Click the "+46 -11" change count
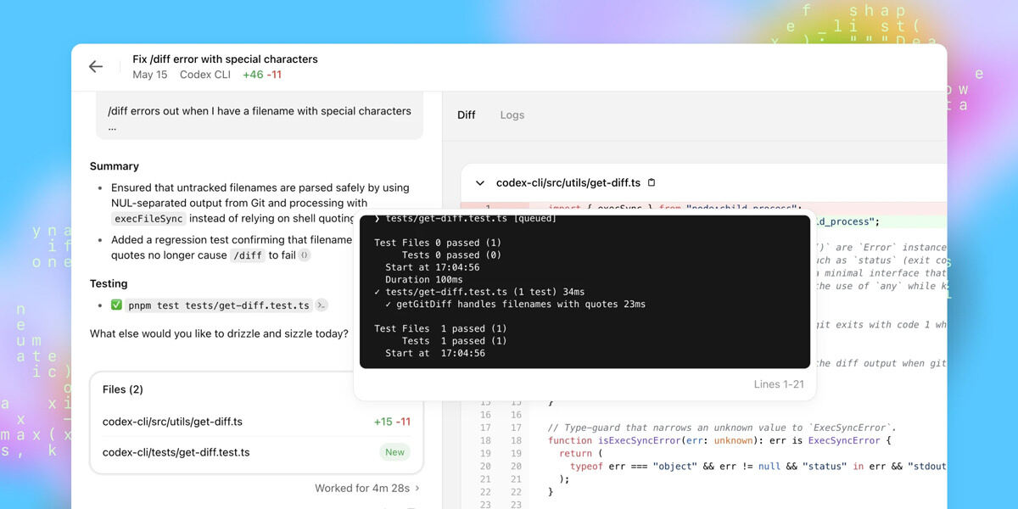The width and height of the screenshot is (1018, 509). [262, 75]
